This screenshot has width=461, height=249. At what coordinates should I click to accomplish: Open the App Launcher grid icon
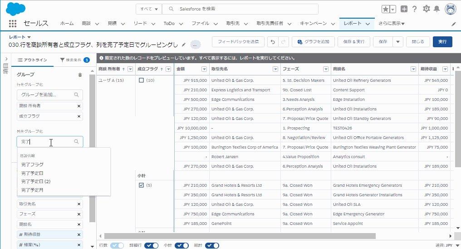12,24
